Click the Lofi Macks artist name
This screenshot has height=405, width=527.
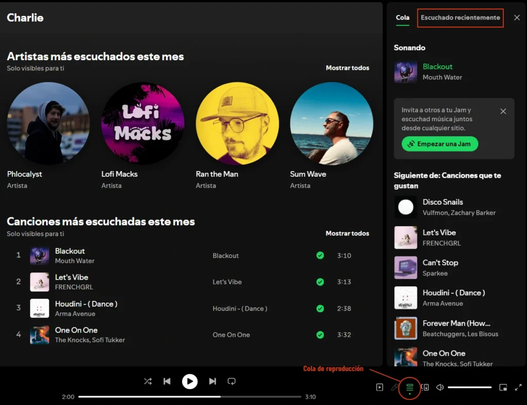click(119, 174)
